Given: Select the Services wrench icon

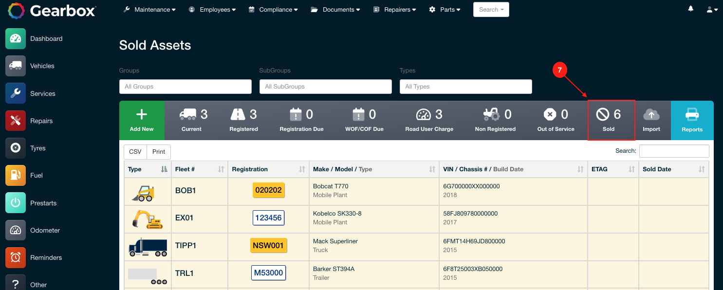Looking at the screenshot, I should pos(15,93).
